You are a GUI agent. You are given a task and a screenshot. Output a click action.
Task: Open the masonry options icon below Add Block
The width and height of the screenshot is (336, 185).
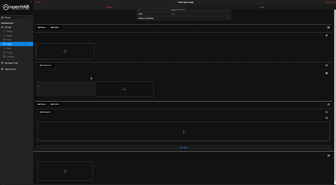tap(329, 155)
